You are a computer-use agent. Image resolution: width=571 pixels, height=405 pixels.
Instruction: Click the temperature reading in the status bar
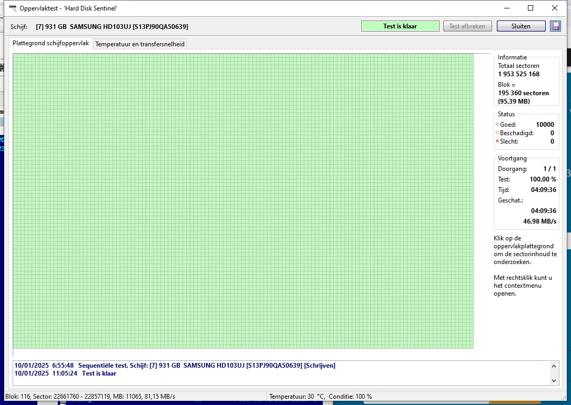click(297, 397)
